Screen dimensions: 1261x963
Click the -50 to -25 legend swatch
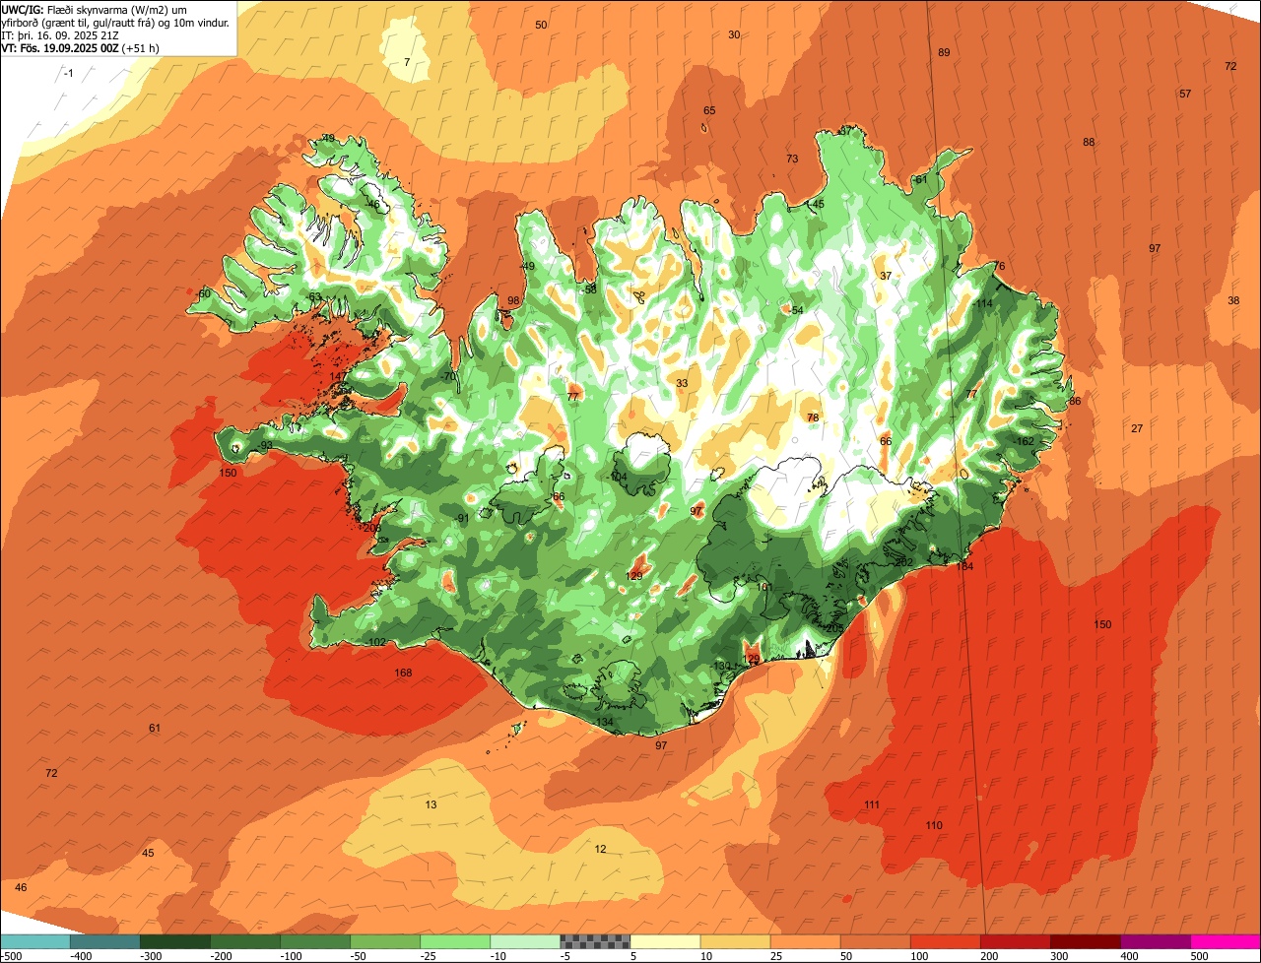tap(385, 941)
